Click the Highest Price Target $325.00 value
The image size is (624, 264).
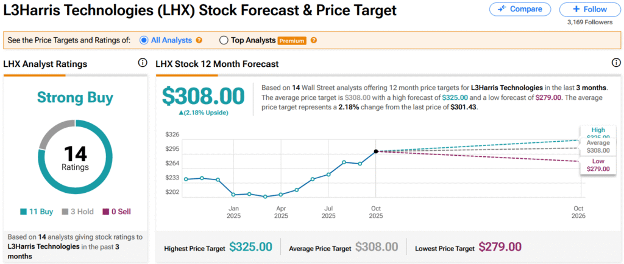[250, 247]
